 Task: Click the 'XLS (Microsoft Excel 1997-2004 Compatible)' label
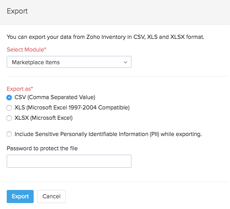point(72,107)
